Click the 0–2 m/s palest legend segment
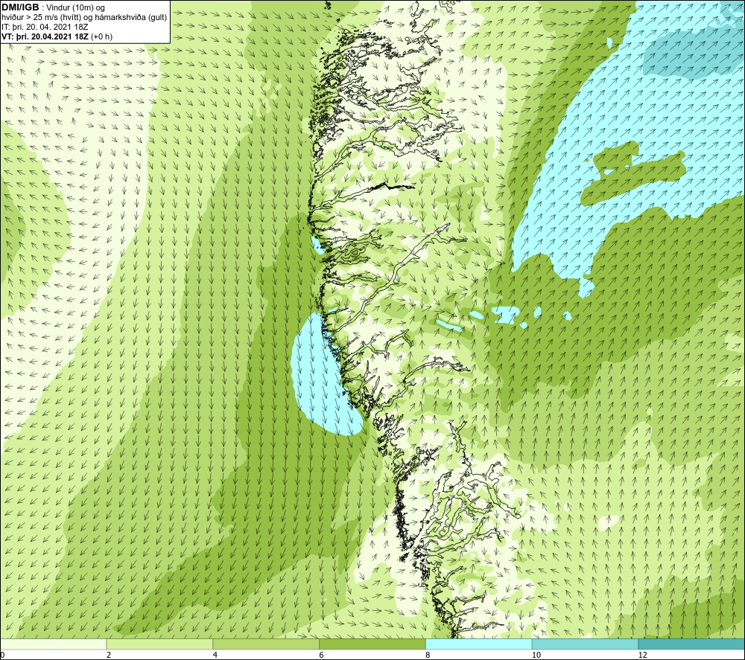745x660 pixels. tap(53, 644)
